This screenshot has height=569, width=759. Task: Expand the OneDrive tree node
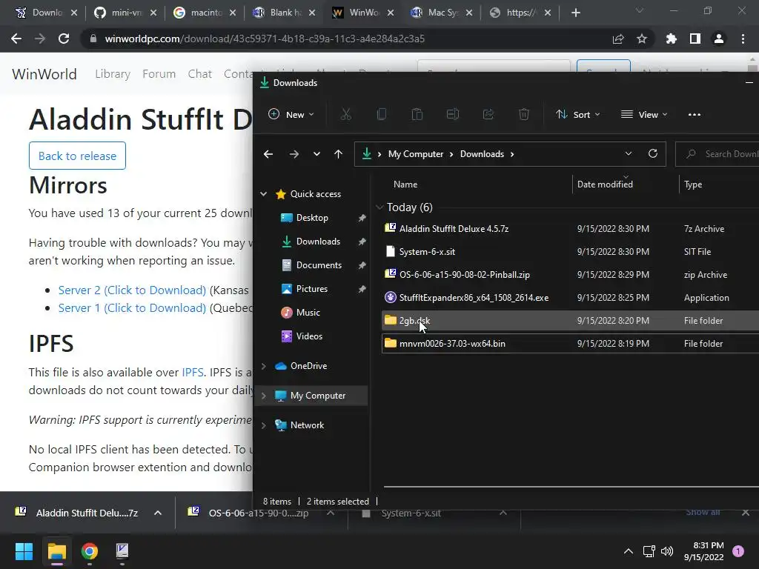263,366
